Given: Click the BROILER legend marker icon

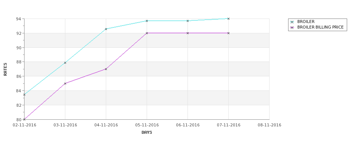Looking at the screenshot, I should click(x=292, y=22).
